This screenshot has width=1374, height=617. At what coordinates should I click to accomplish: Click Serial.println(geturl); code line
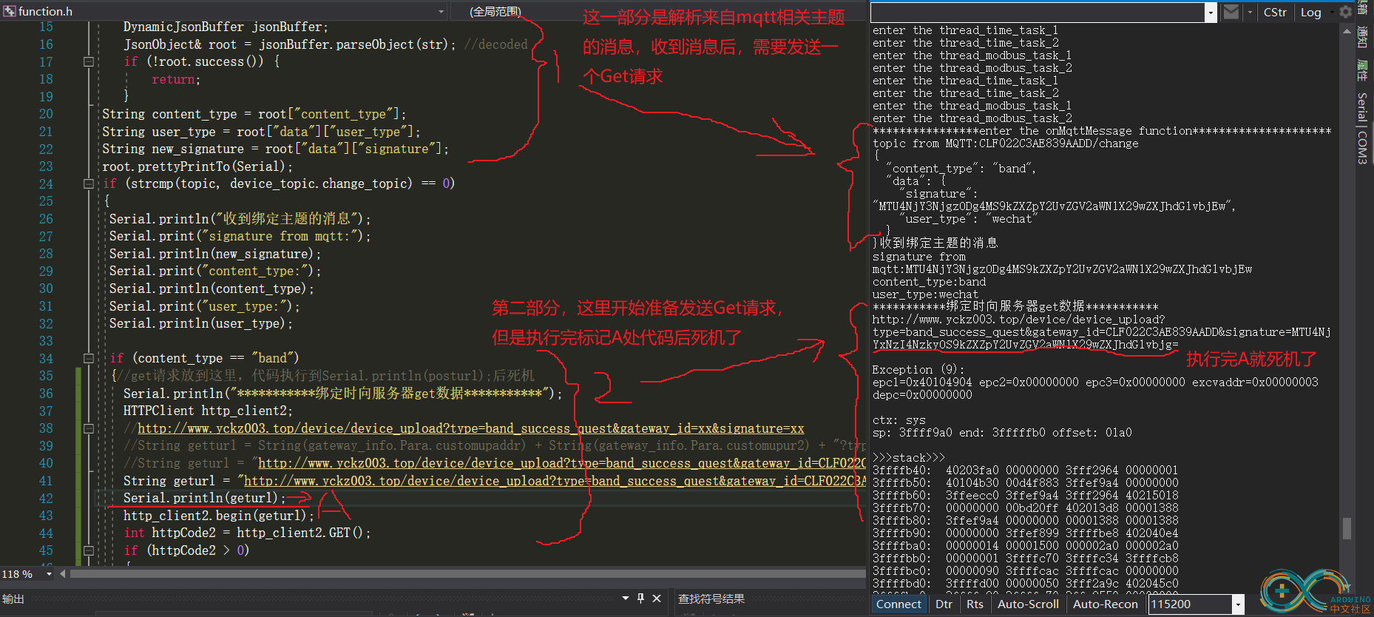(x=204, y=499)
